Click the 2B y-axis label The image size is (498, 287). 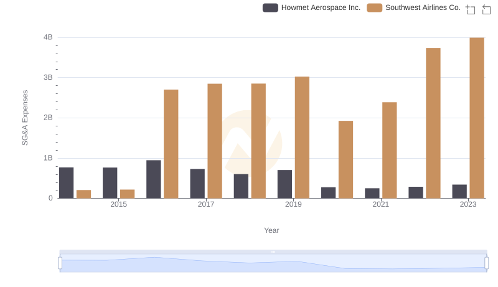48,118
